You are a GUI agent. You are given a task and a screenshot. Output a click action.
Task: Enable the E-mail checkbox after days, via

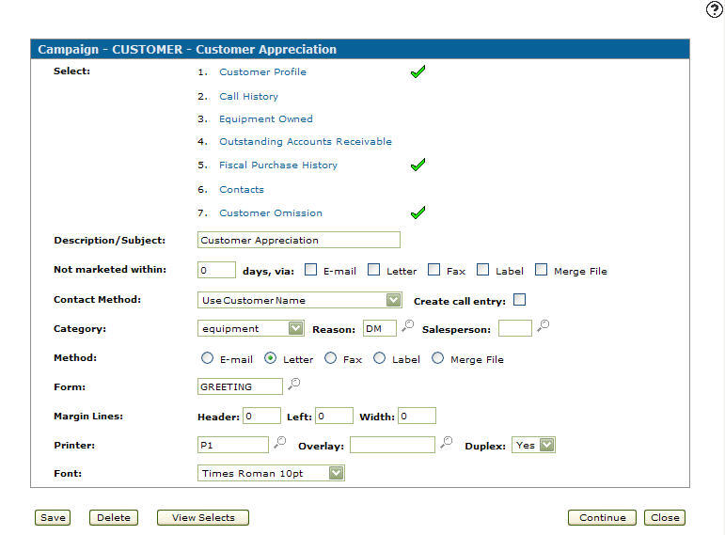(310, 270)
